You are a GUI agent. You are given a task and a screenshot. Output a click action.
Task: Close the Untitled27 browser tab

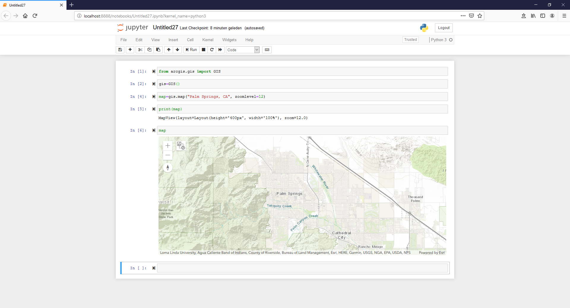[x=61, y=5]
